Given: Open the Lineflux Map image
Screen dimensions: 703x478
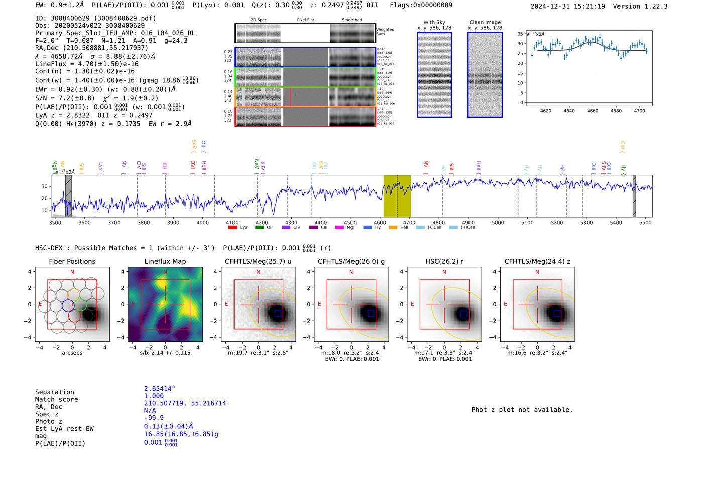Looking at the screenshot, I should click(x=165, y=304).
